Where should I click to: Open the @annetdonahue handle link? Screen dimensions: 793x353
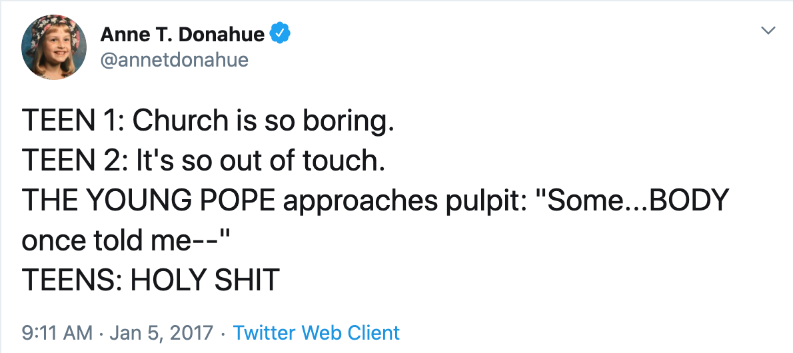[175, 60]
